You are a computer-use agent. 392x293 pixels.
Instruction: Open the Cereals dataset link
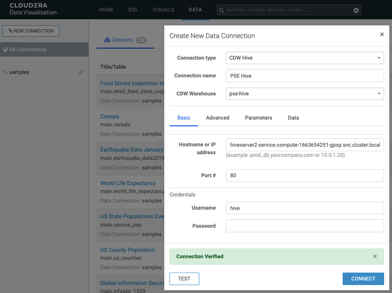[110, 116]
